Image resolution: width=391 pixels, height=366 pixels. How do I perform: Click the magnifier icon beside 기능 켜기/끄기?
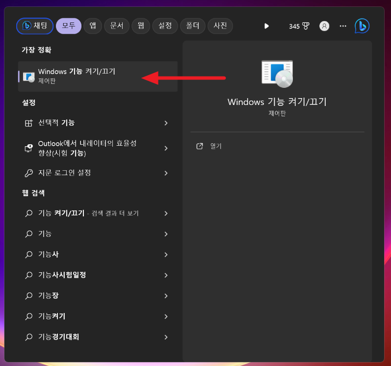pos(28,213)
